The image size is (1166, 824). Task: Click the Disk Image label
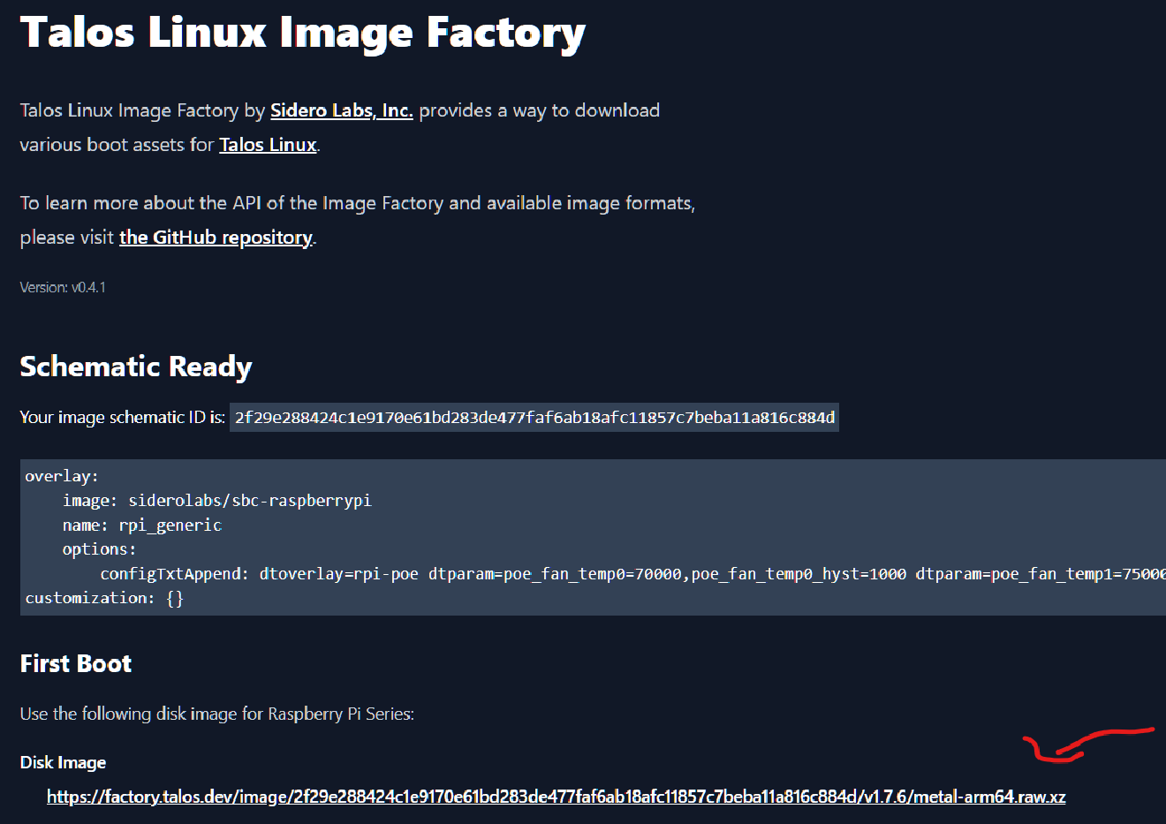tap(63, 762)
